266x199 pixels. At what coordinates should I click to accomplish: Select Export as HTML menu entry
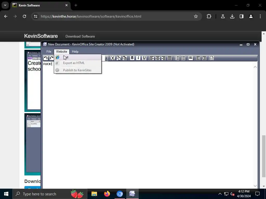78,63
